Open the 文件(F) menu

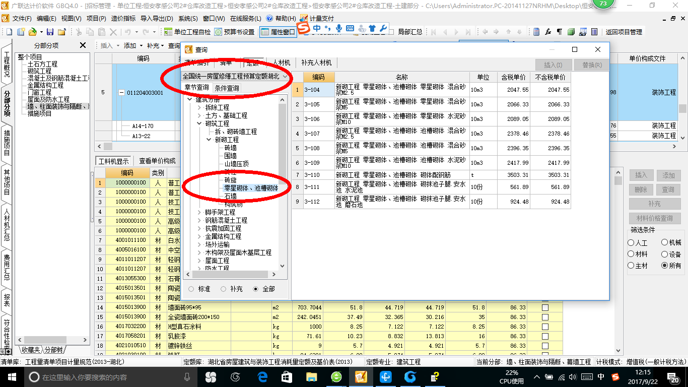pyautogui.click(x=22, y=18)
